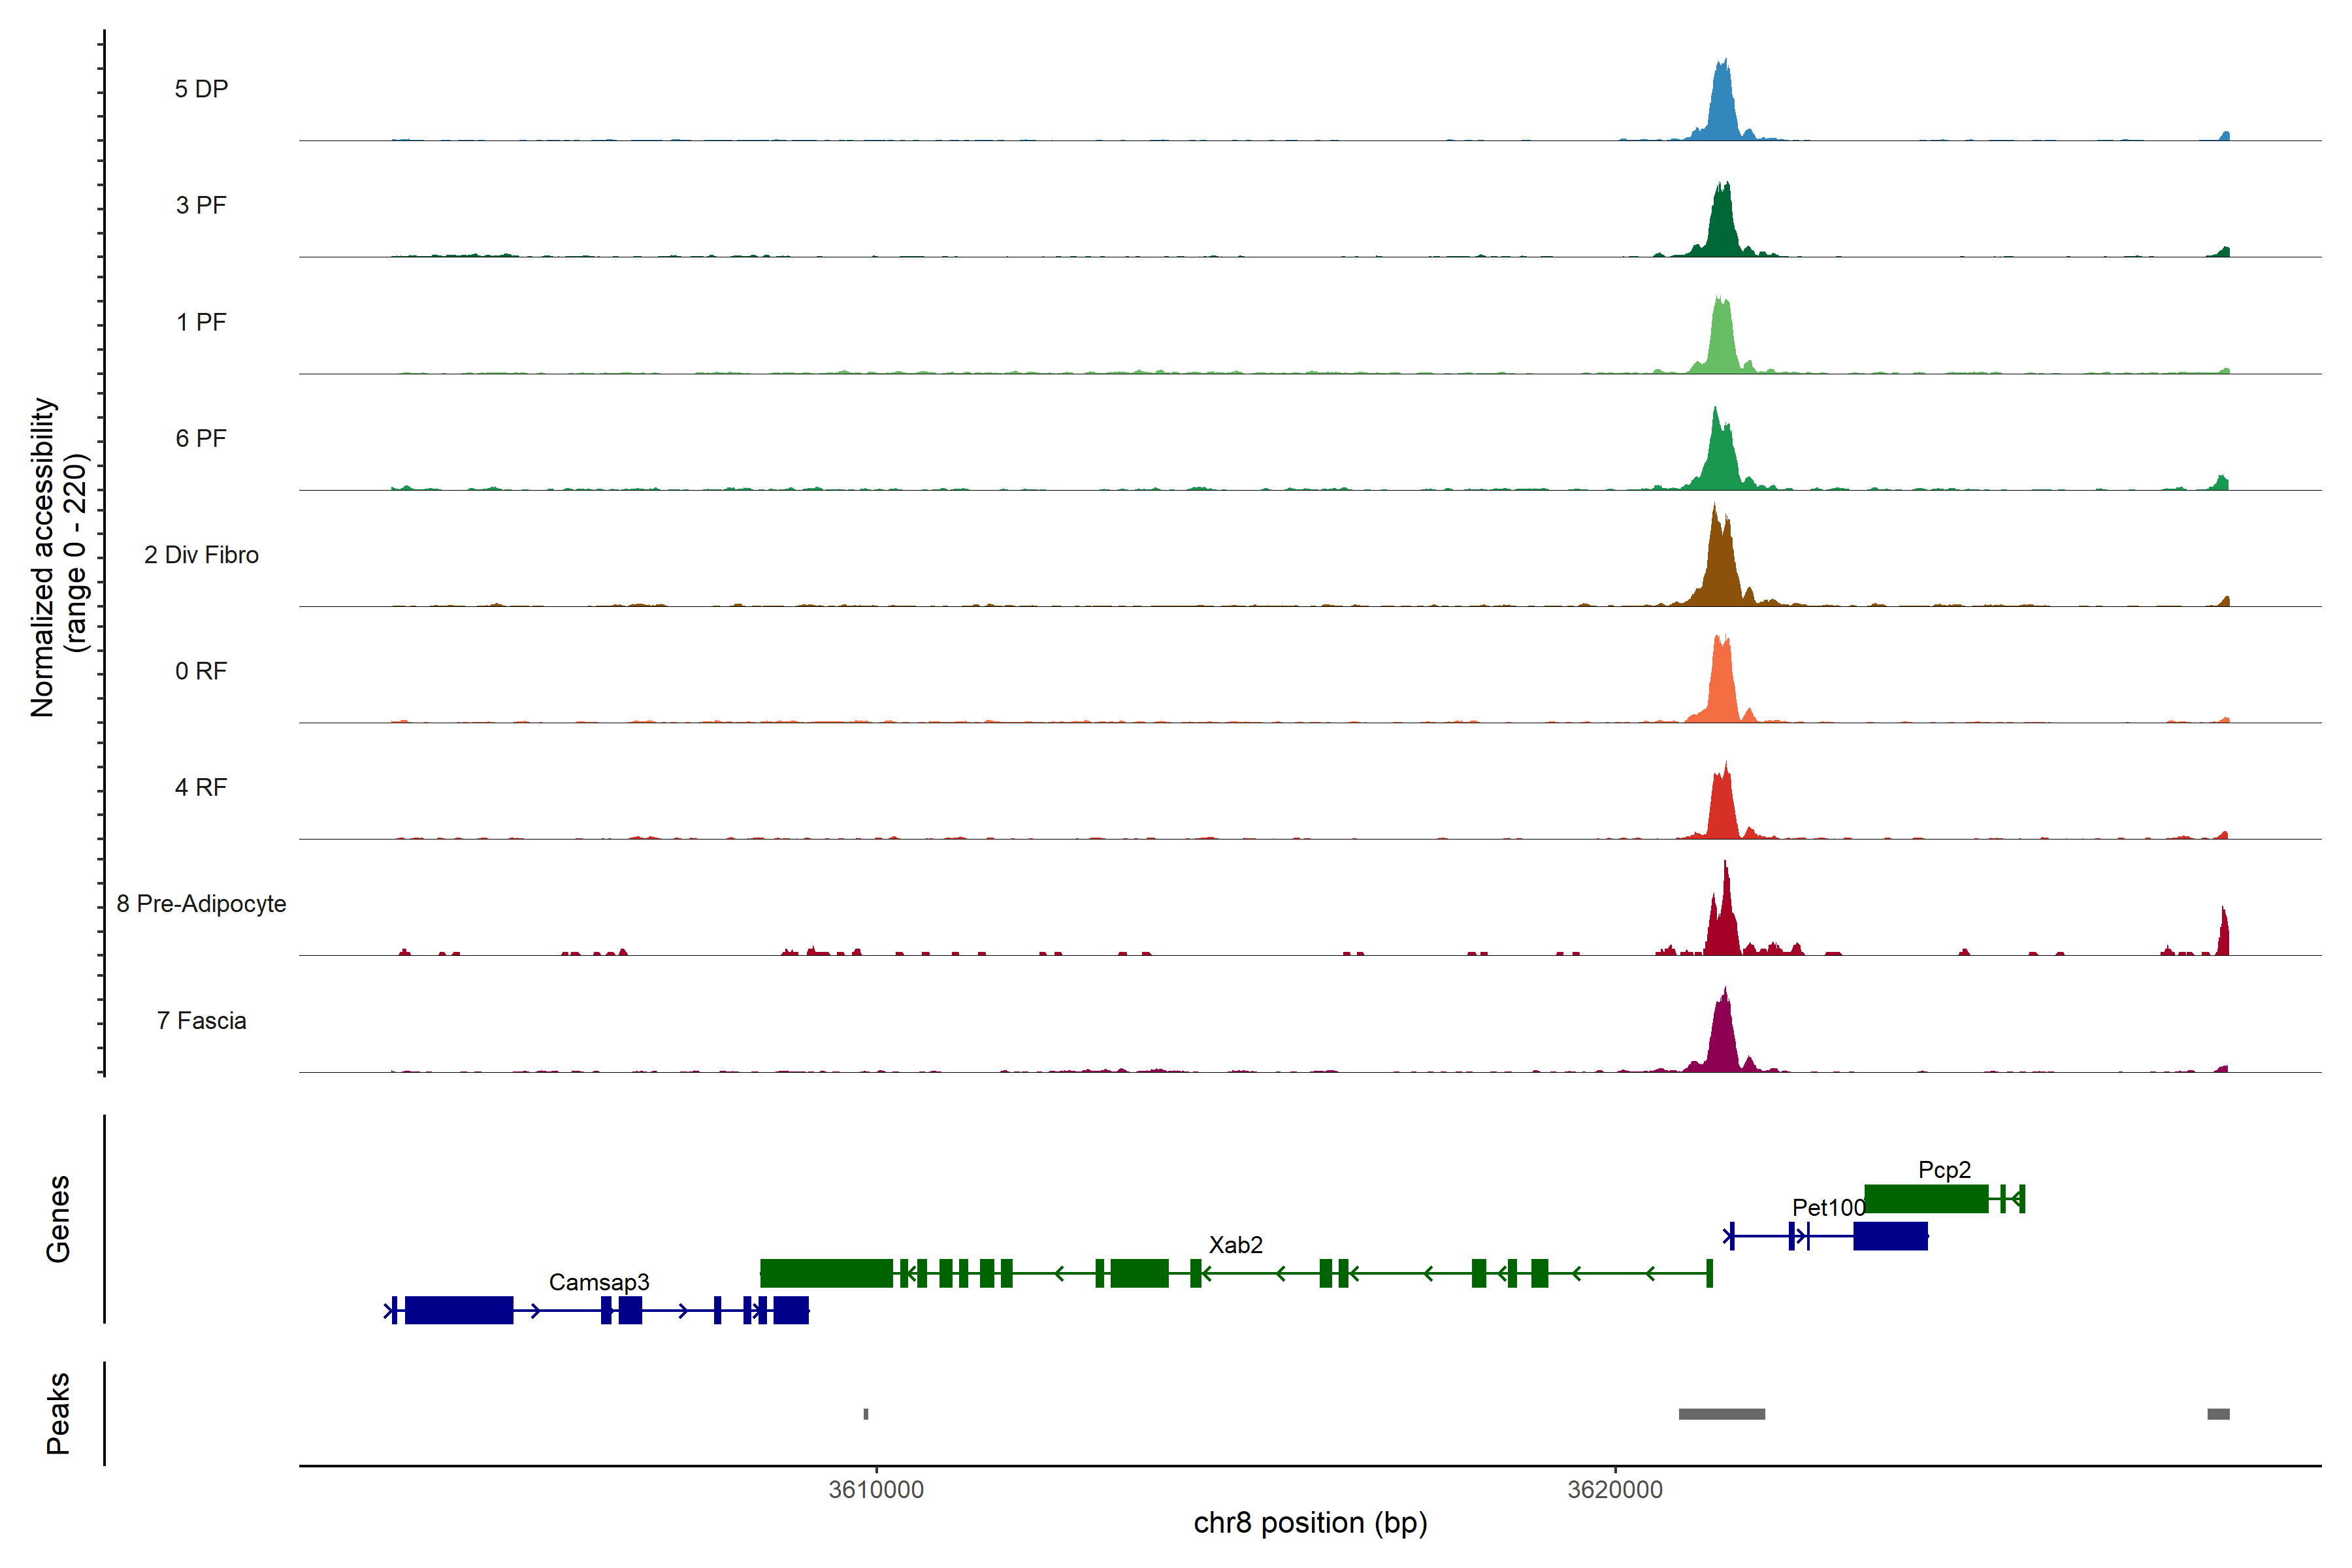Click the large green Pcp2 exon block
Screen dimensions: 2352x1568
tap(1926, 1198)
